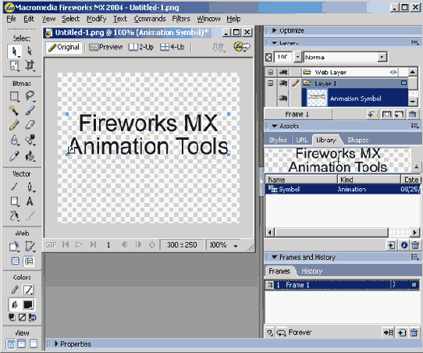Open the fill color swatch
423x353 pixels.
(x=28, y=305)
